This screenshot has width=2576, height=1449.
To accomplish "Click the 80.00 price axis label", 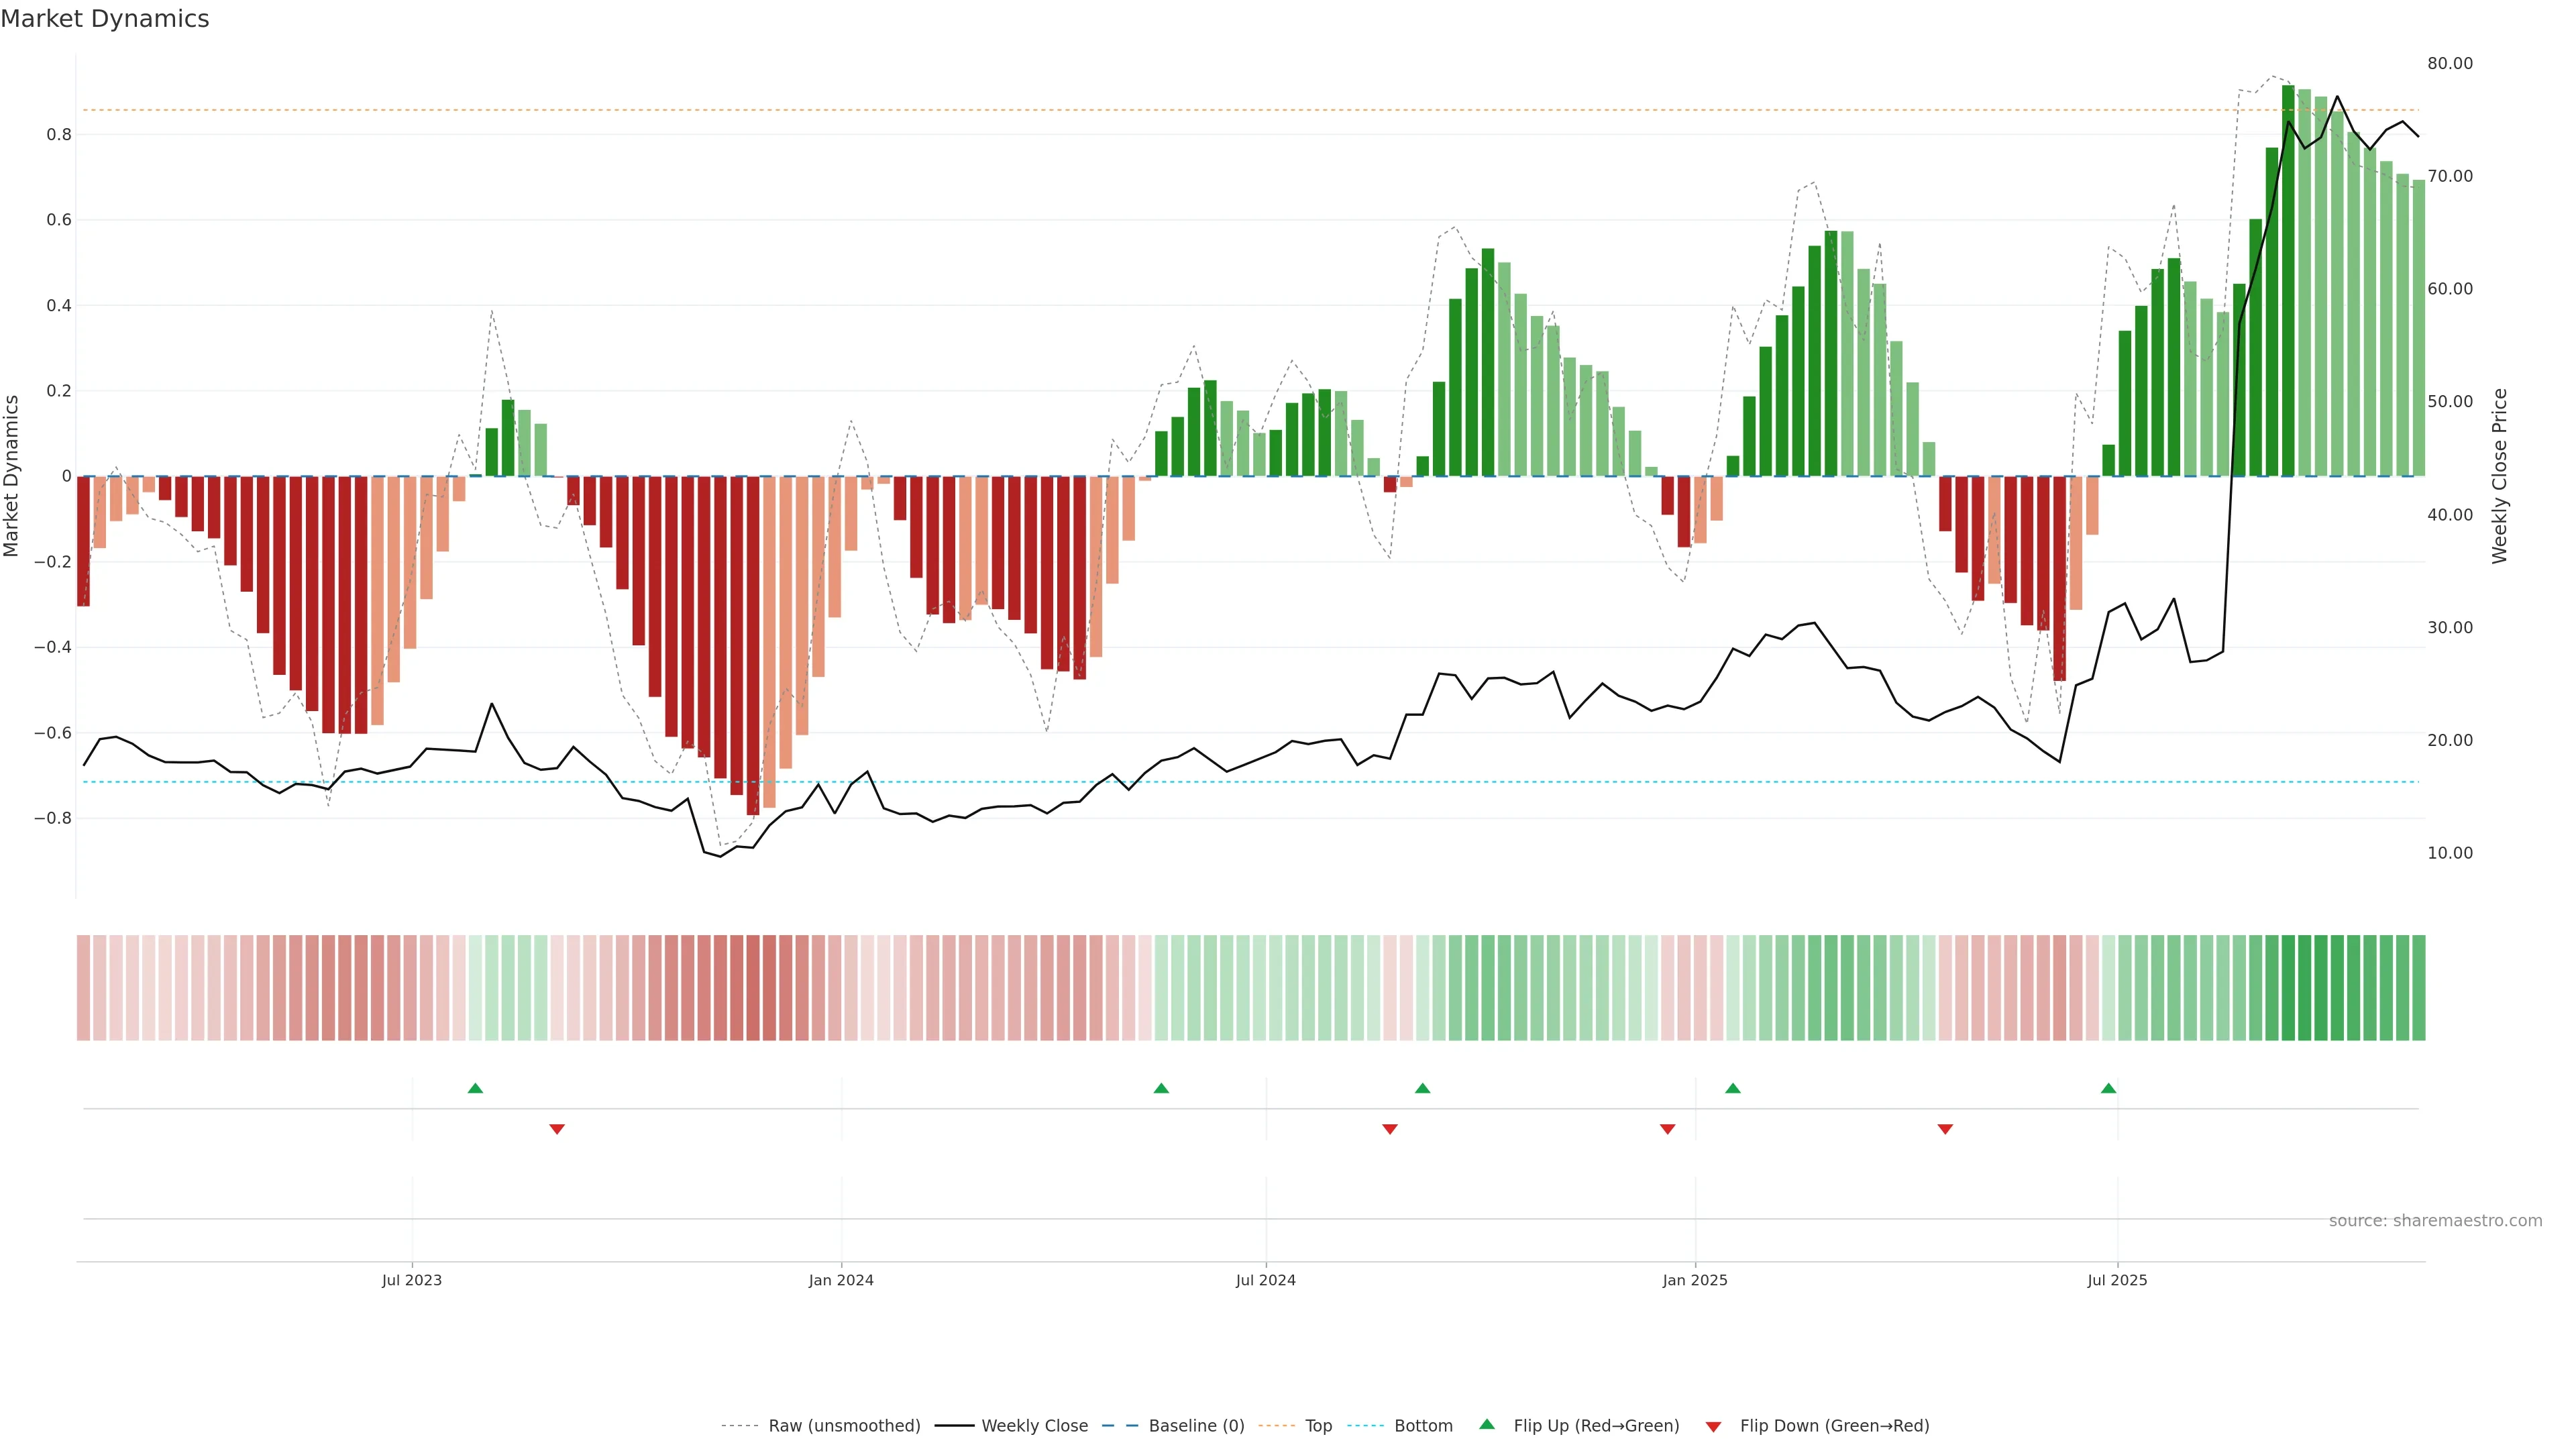I will click(x=2449, y=63).
